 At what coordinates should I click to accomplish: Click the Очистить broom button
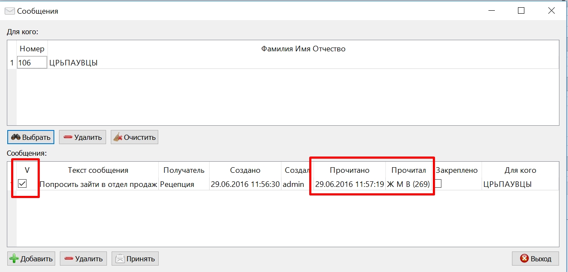coord(134,137)
